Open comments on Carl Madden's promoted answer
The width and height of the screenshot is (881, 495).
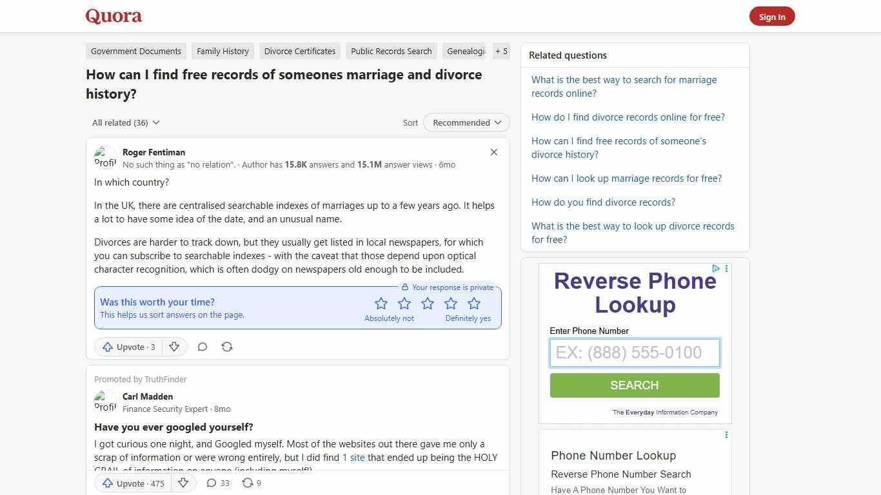212,483
